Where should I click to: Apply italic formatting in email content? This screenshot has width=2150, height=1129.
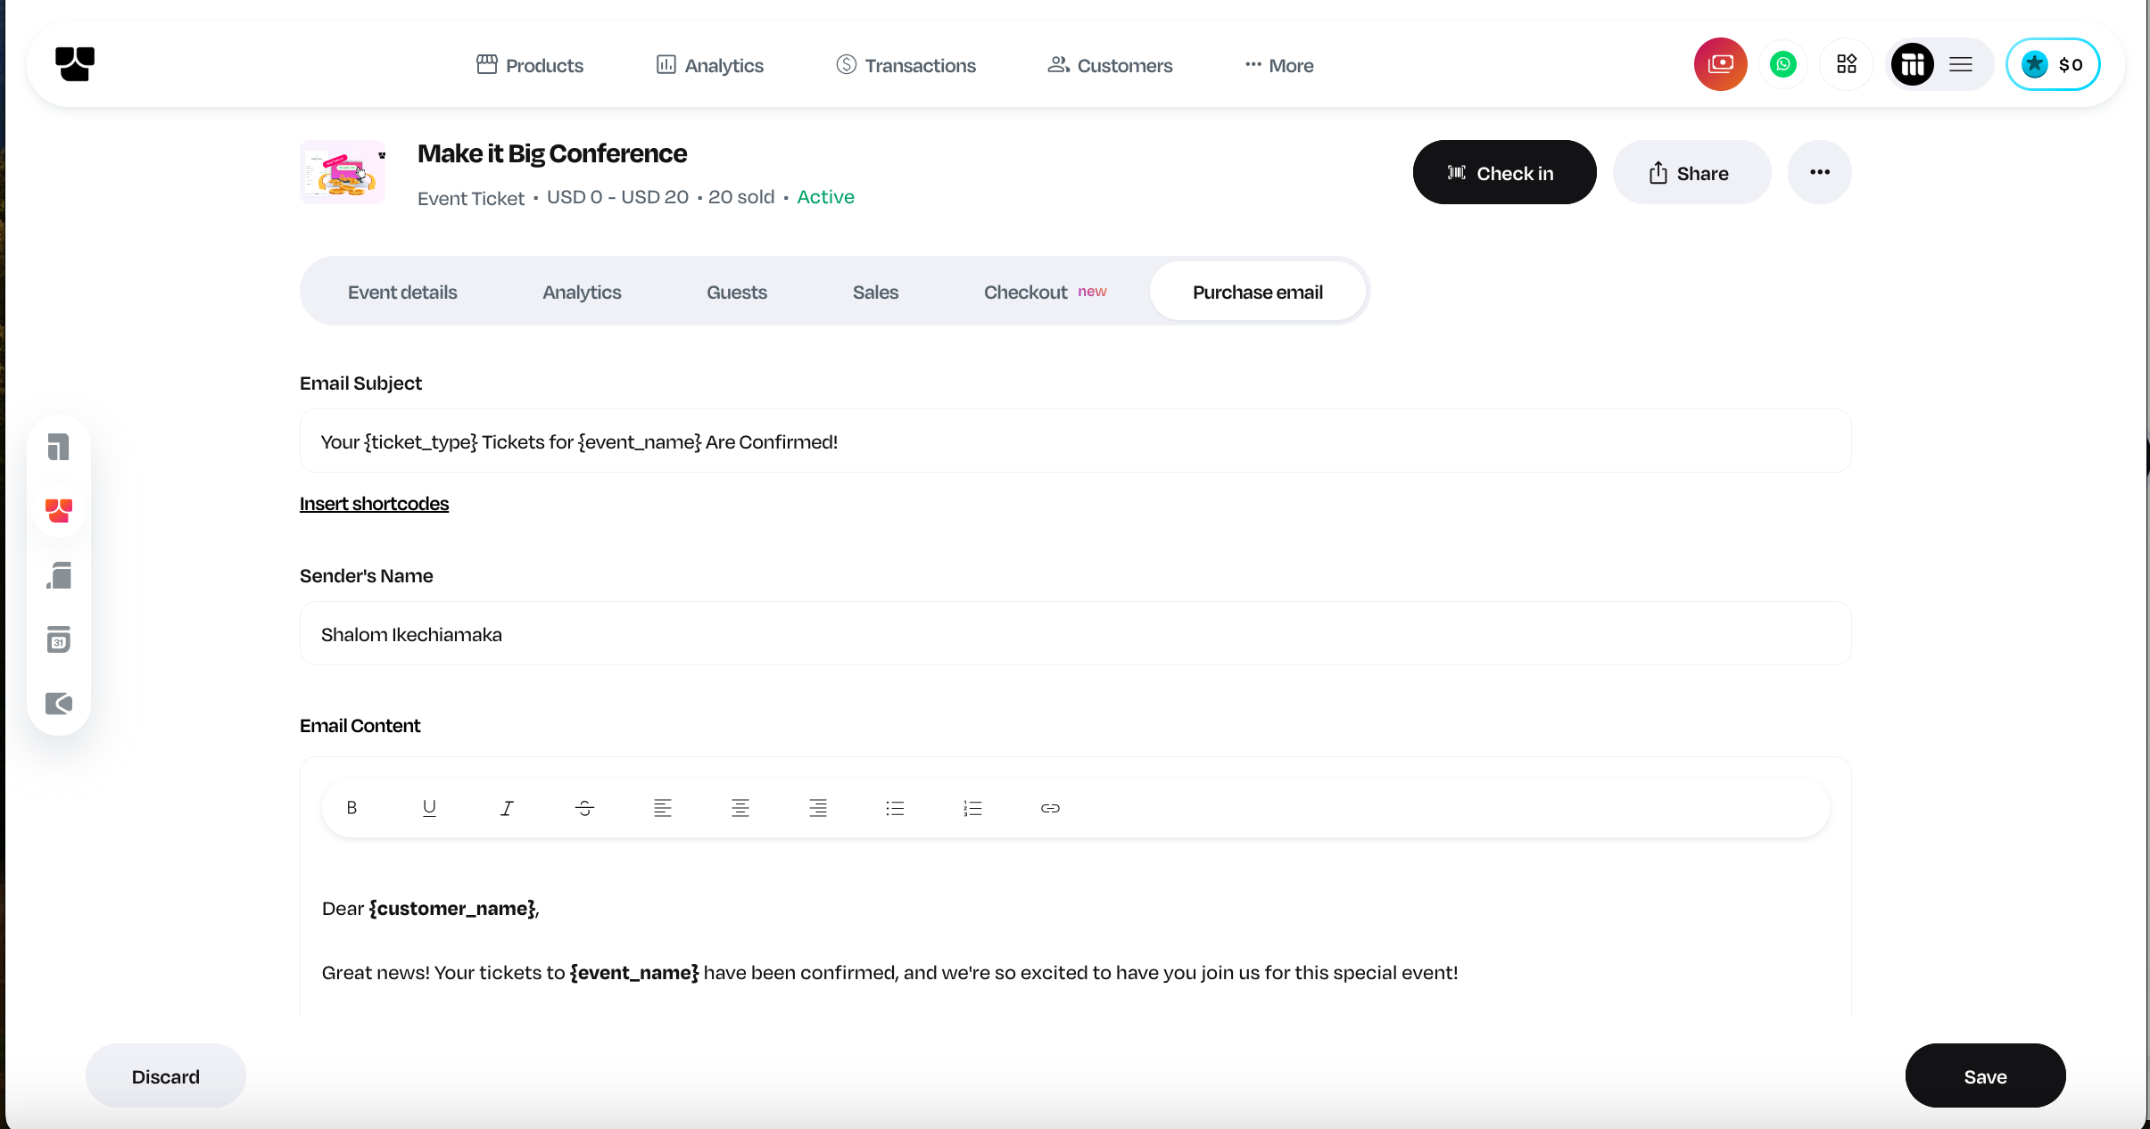tap(507, 808)
